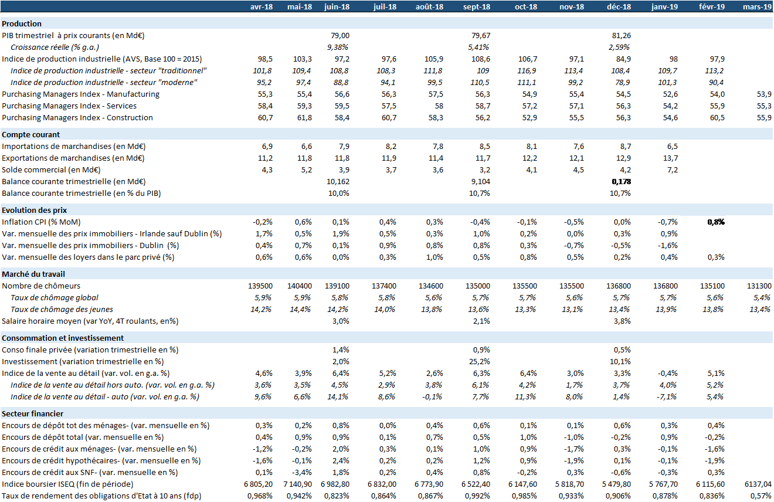Viewport: 774px width, 502px height.
Task: Click the juil-18 column header
Action: point(385,7)
